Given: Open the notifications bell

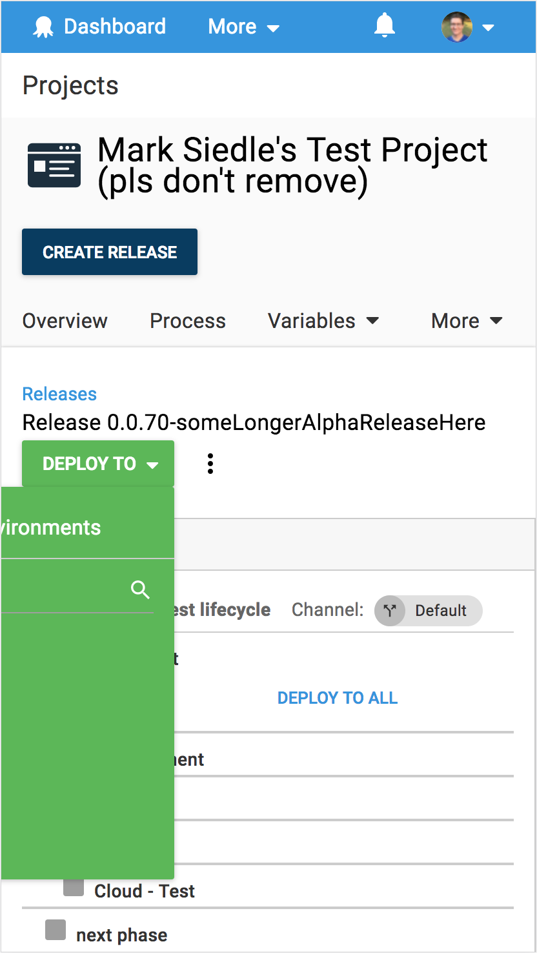Looking at the screenshot, I should [385, 26].
